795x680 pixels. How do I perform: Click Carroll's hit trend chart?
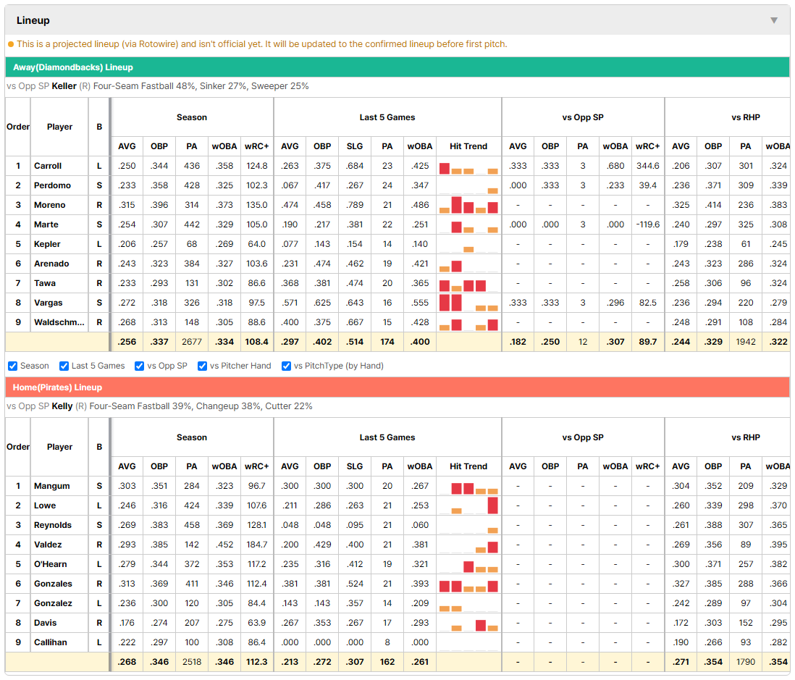pos(468,167)
